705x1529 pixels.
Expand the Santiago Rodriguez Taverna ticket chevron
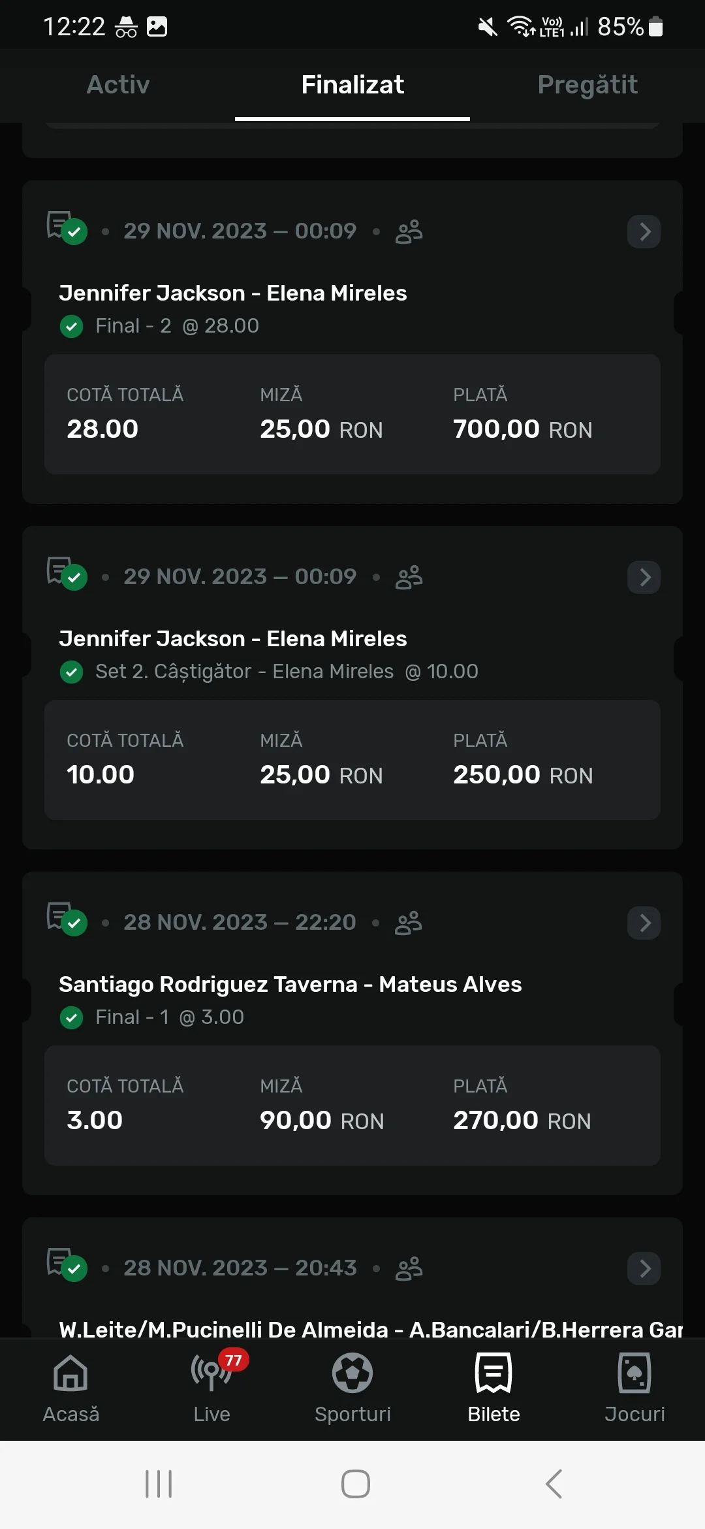coord(644,923)
